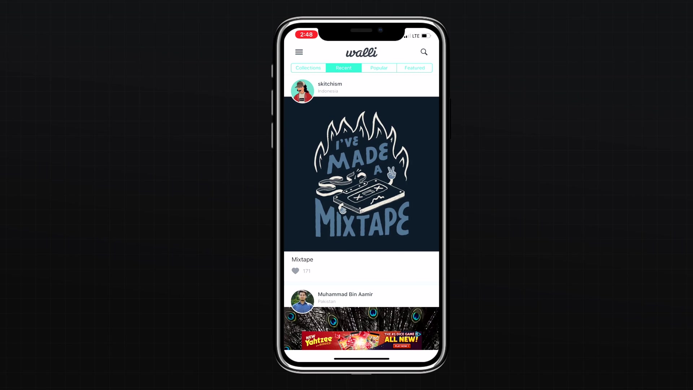This screenshot has height=390, width=693.
Task: Tap the heart/like icon on Mixtape
Action: coord(295,270)
